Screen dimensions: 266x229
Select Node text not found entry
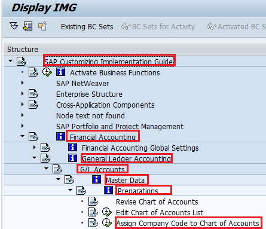(x=90, y=116)
